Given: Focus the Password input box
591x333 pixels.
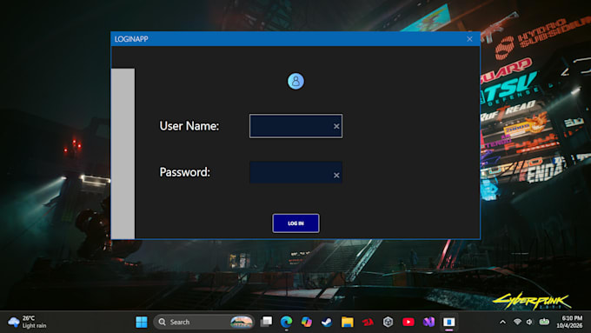Looking at the screenshot, I should pyautogui.click(x=295, y=172).
